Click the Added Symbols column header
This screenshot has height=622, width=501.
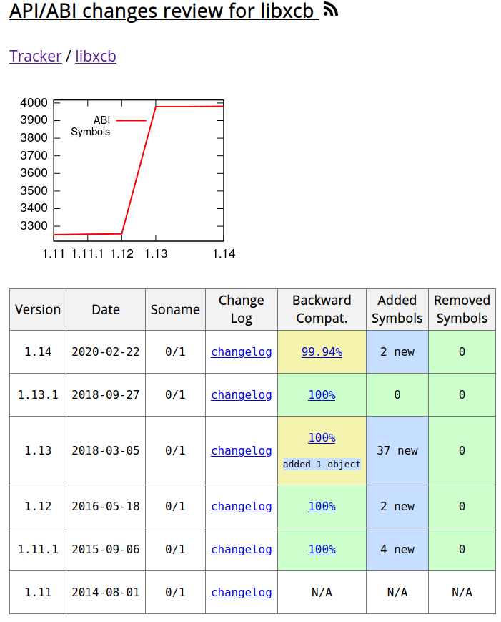[397, 309]
